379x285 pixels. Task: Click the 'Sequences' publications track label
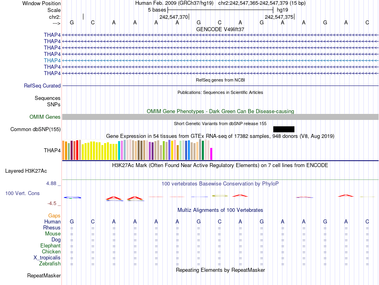pos(47,98)
